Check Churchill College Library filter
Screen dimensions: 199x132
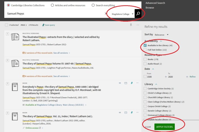click(x=145, y=97)
